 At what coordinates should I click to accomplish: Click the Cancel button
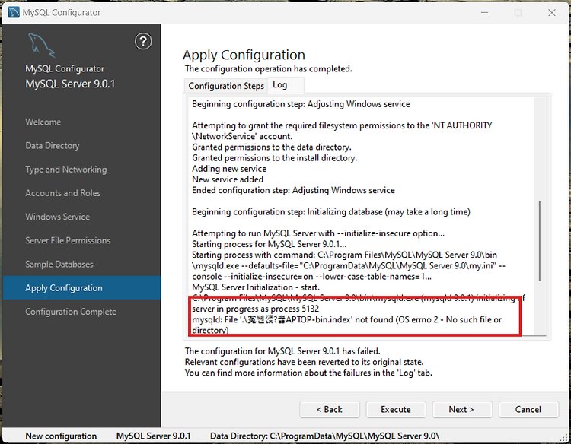(528, 410)
